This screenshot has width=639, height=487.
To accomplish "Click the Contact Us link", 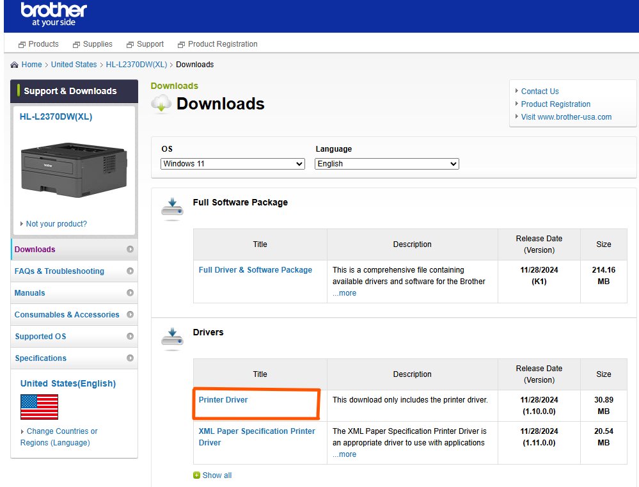I will tap(539, 91).
